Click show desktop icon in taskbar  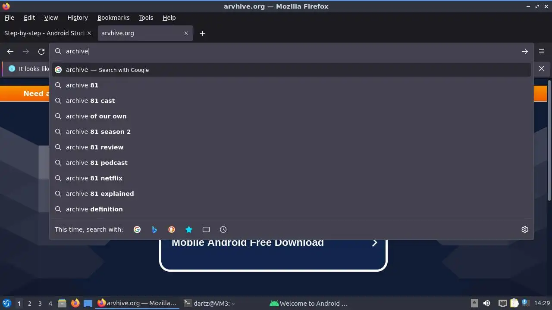coord(88,303)
